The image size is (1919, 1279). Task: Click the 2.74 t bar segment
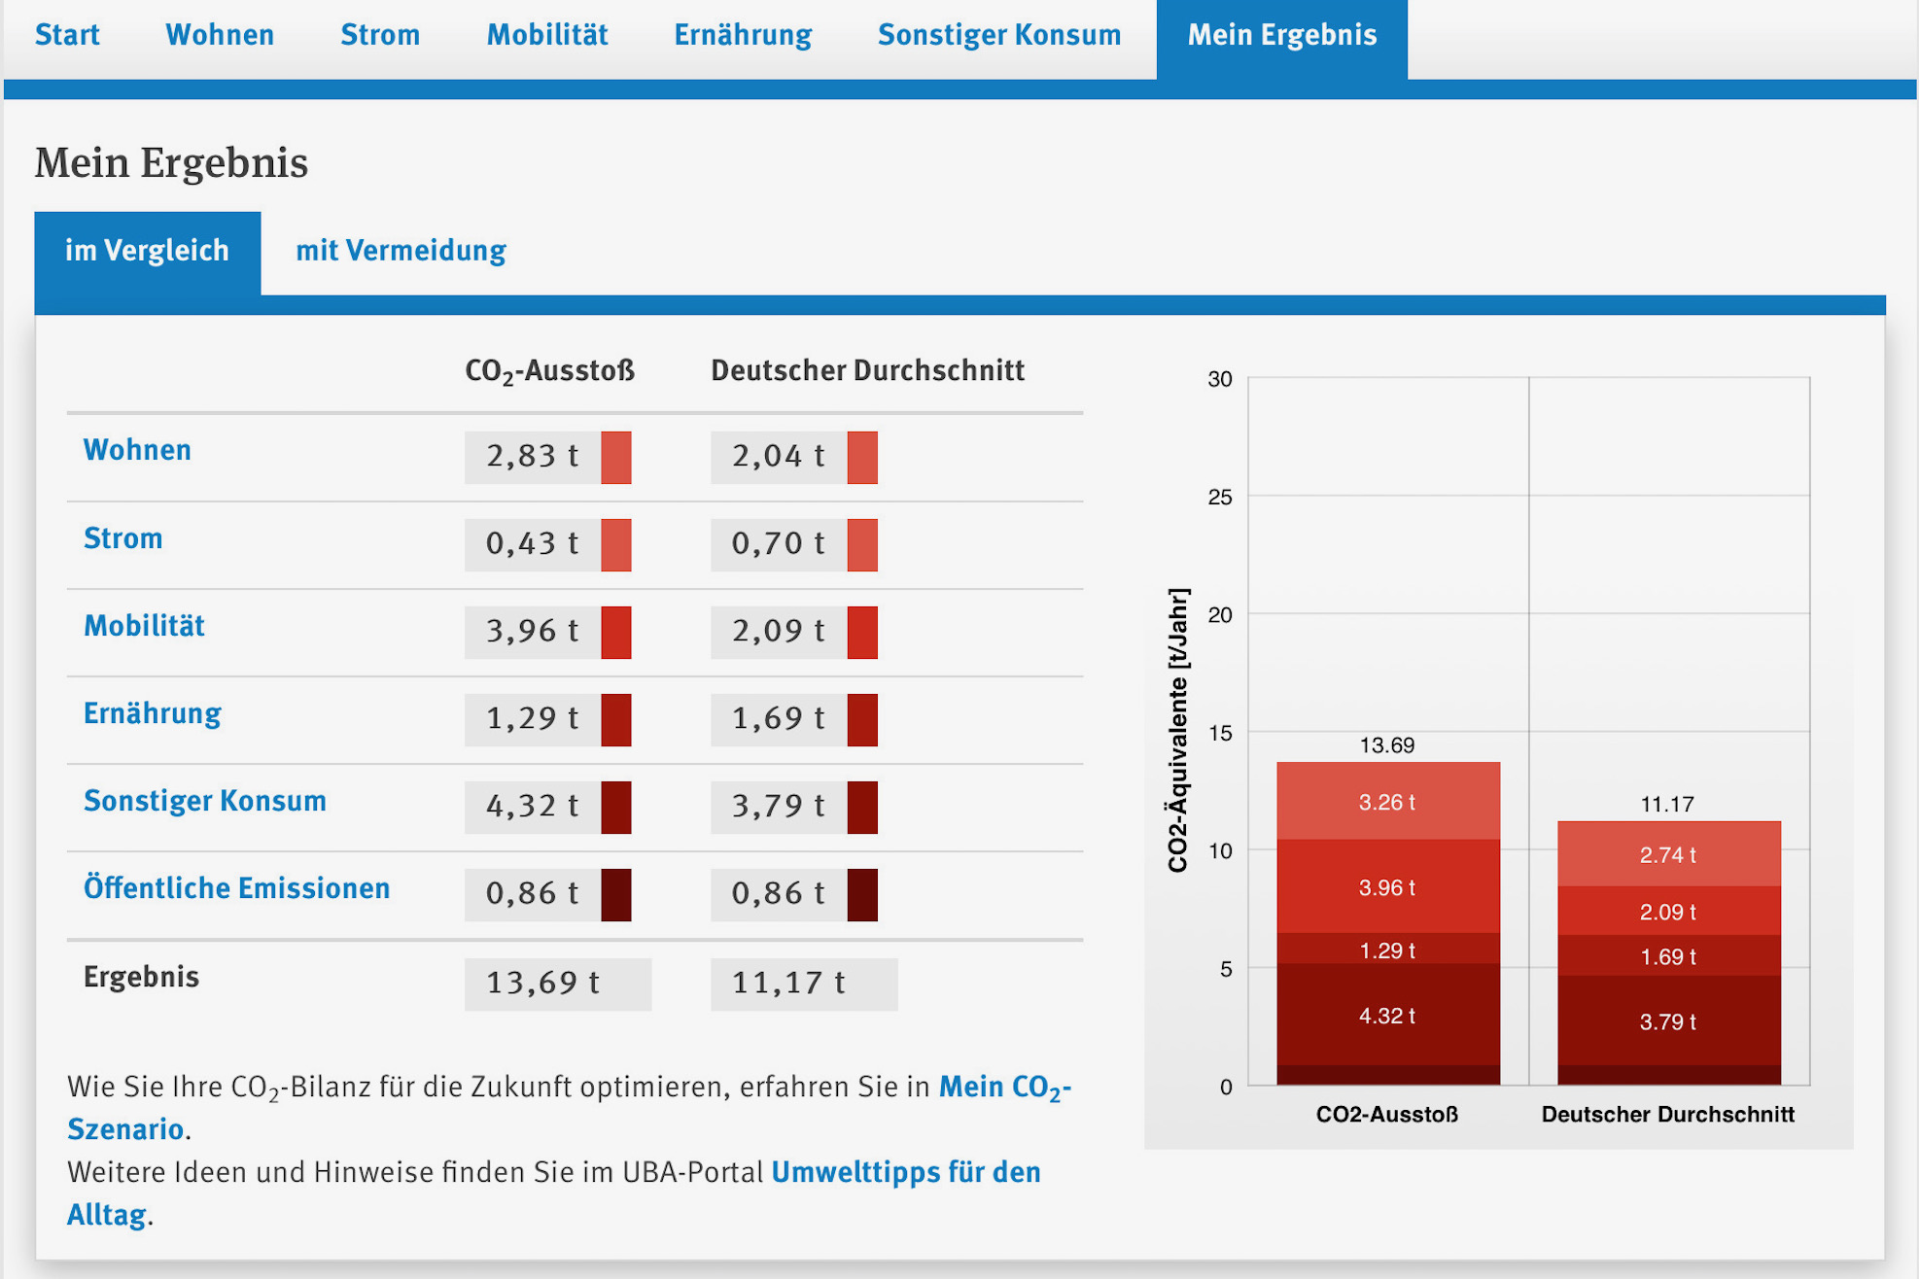pos(1669,854)
